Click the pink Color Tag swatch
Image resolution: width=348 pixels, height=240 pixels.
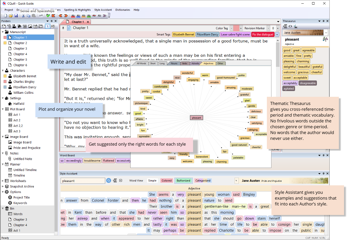click(236, 28)
